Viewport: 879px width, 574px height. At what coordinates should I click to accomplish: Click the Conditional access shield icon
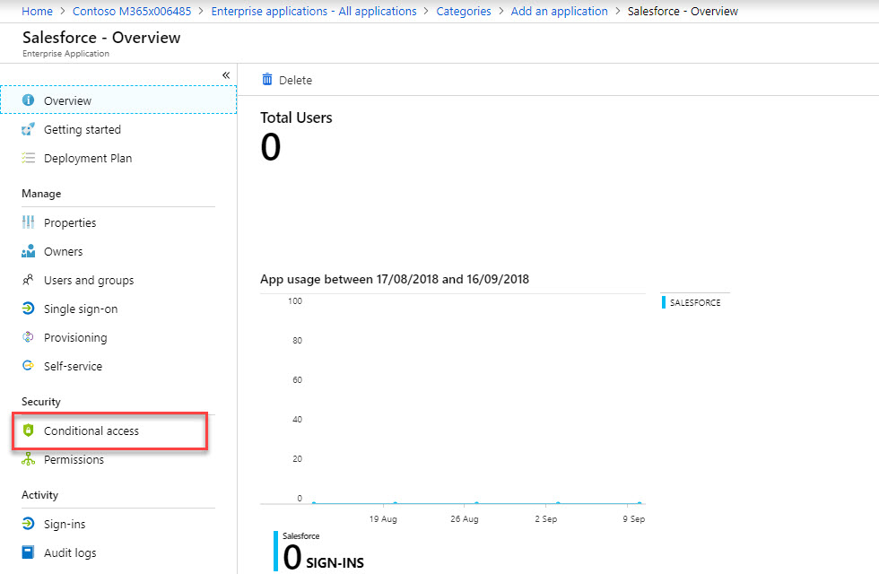28,430
